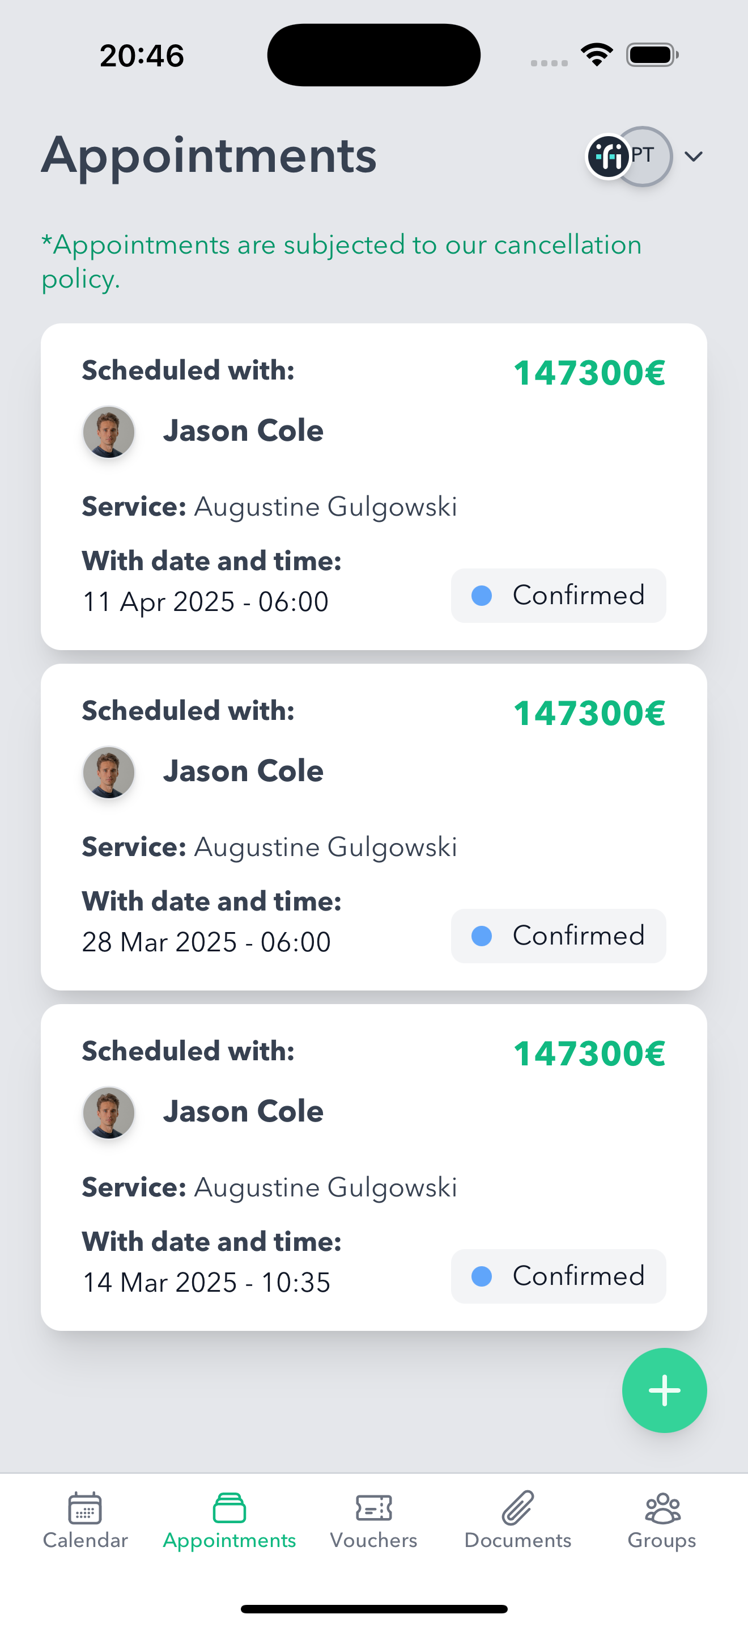Tap Jason Cole's photo on 28 Mar appointment
748x1627 pixels.
click(x=108, y=773)
